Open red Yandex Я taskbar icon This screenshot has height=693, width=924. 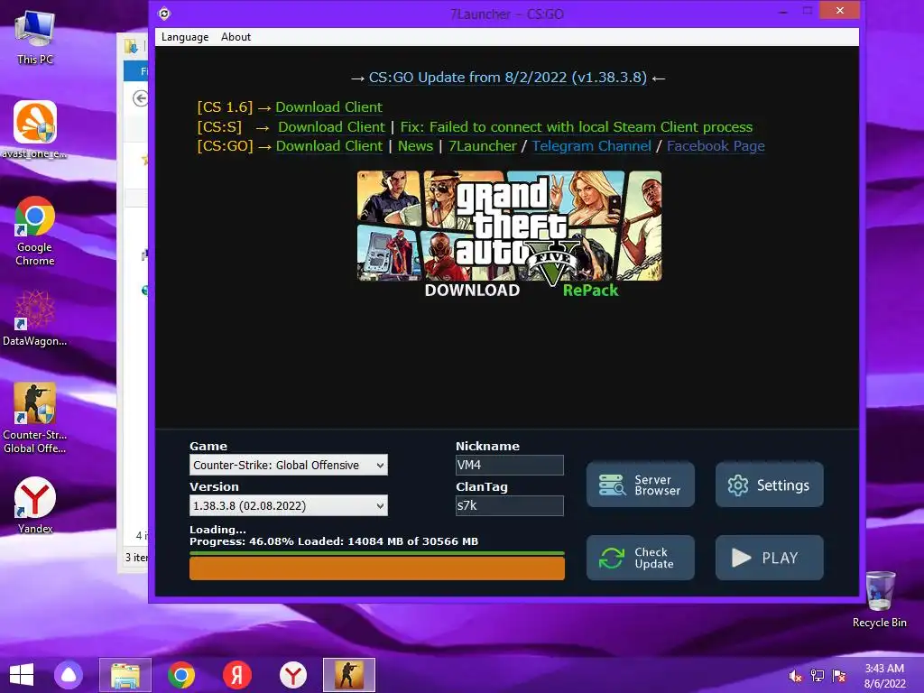pyautogui.click(x=237, y=675)
